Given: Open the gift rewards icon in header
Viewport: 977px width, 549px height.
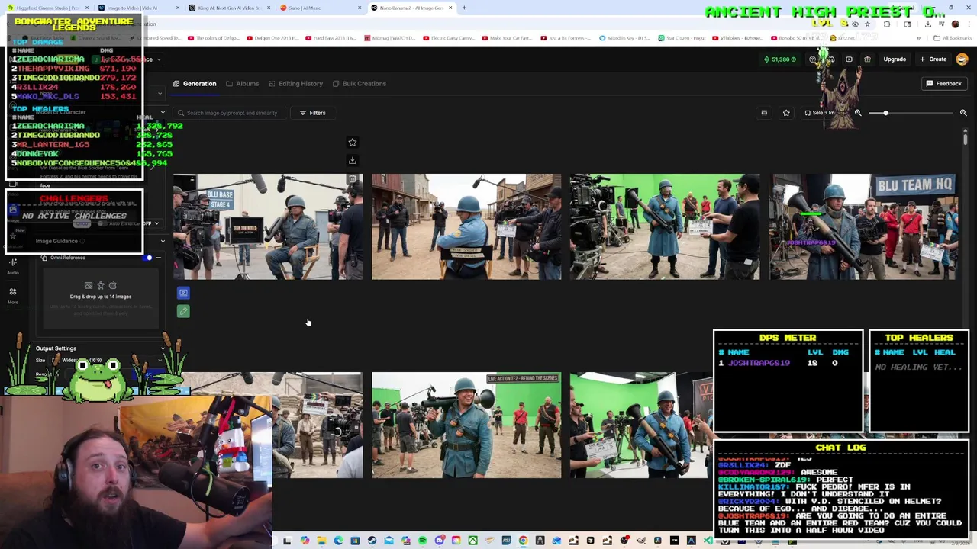Looking at the screenshot, I should 867,59.
